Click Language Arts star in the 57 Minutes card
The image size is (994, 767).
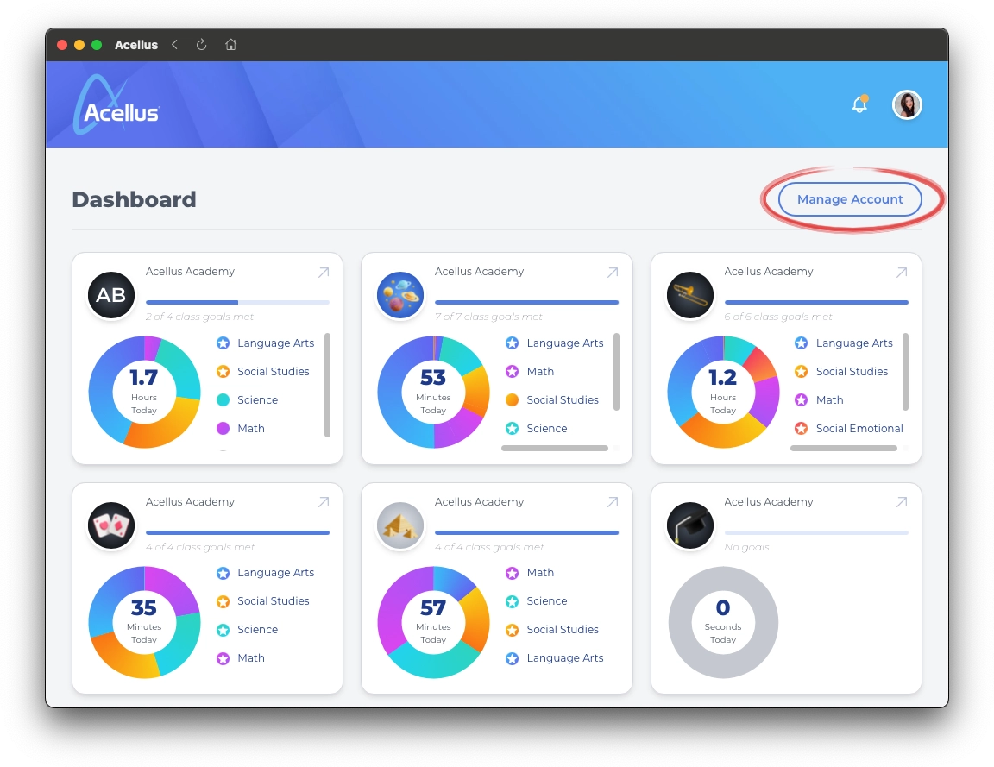513,658
